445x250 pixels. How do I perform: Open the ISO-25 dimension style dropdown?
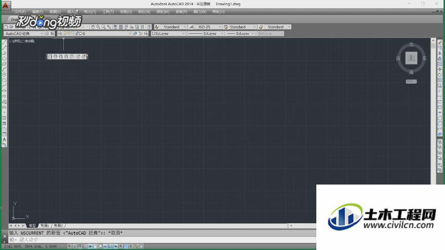[208, 27]
